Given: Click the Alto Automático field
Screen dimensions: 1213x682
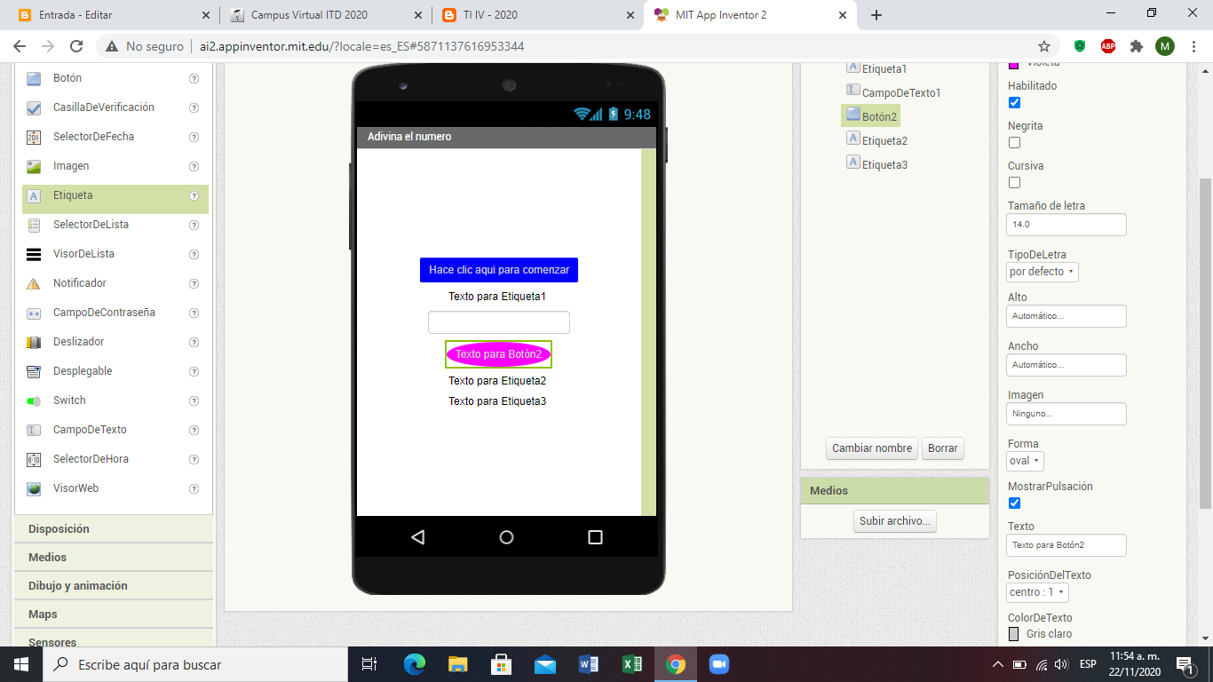Looking at the screenshot, I should tap(1066, 316).
